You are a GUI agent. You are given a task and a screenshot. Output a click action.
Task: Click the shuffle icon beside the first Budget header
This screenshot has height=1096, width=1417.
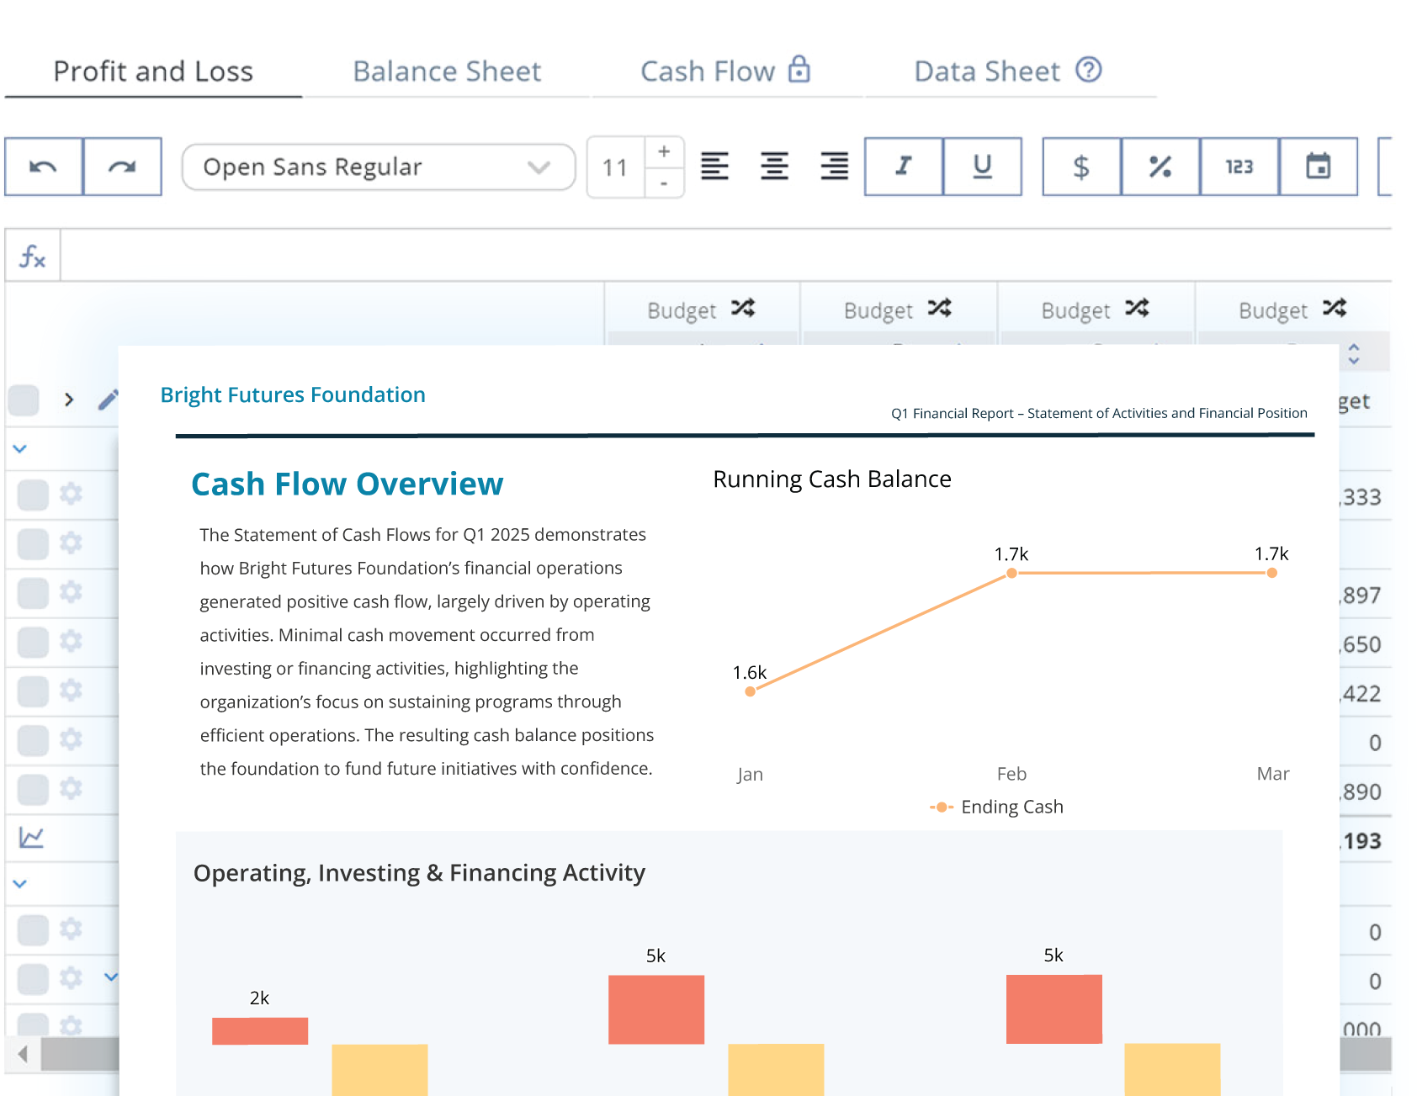[x=744, y=309]
